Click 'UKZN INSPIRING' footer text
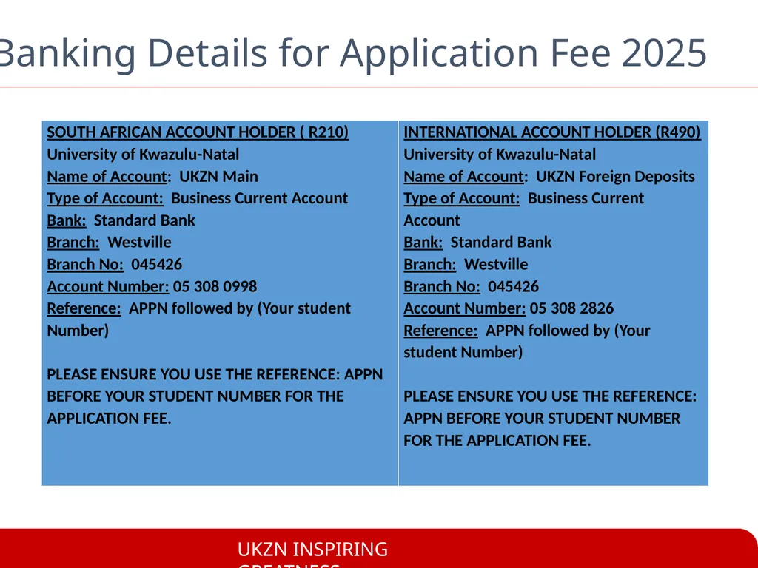The image size is (758, 568). pos(313,550)
